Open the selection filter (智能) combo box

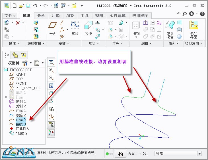178,154
